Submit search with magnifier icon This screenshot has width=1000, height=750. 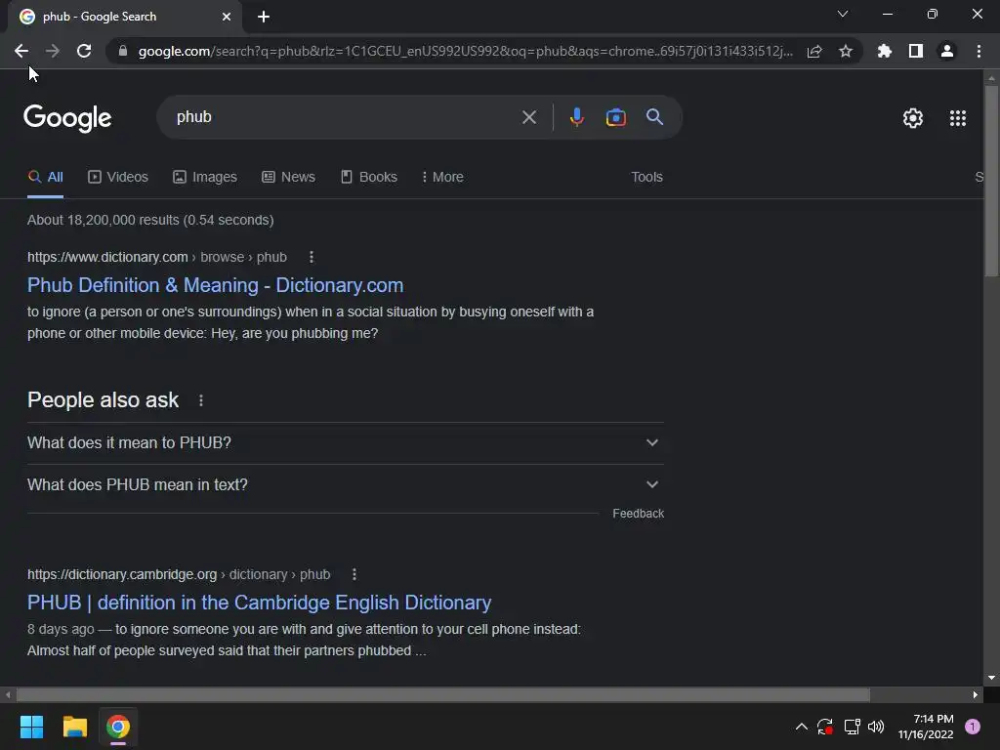click(x=655, y=117)
